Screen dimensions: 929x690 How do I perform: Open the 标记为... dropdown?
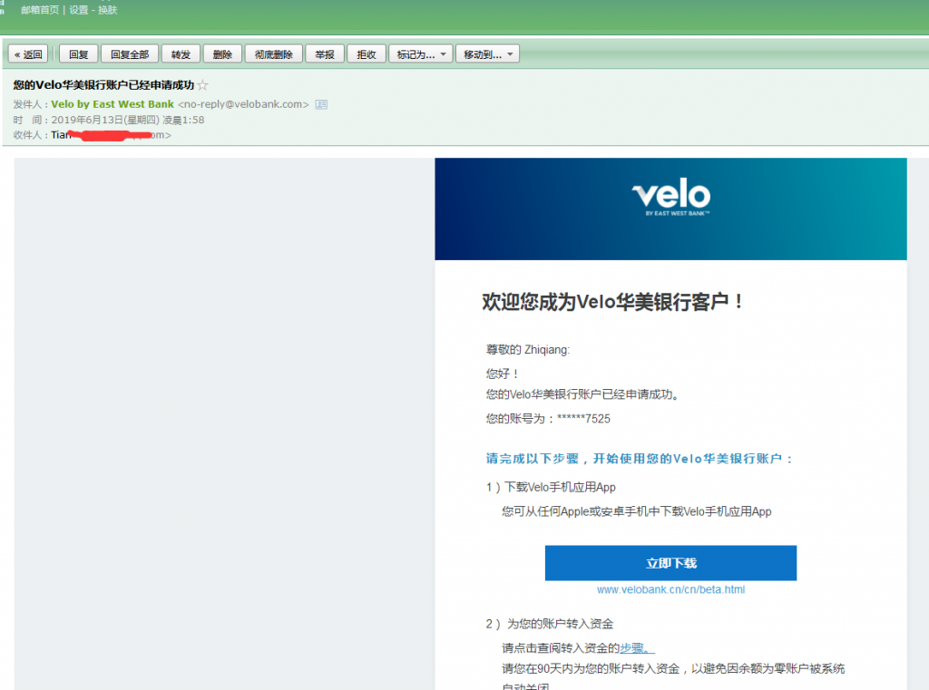pos(421,53)
